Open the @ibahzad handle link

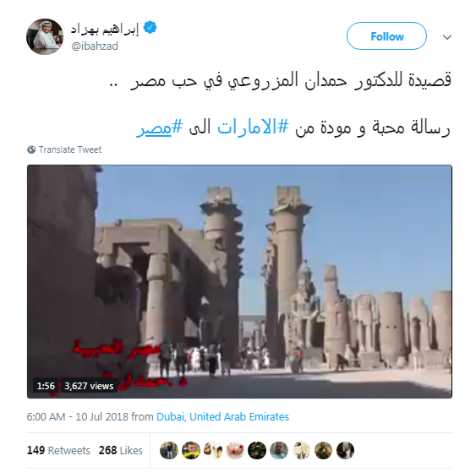tap(95, 46)
